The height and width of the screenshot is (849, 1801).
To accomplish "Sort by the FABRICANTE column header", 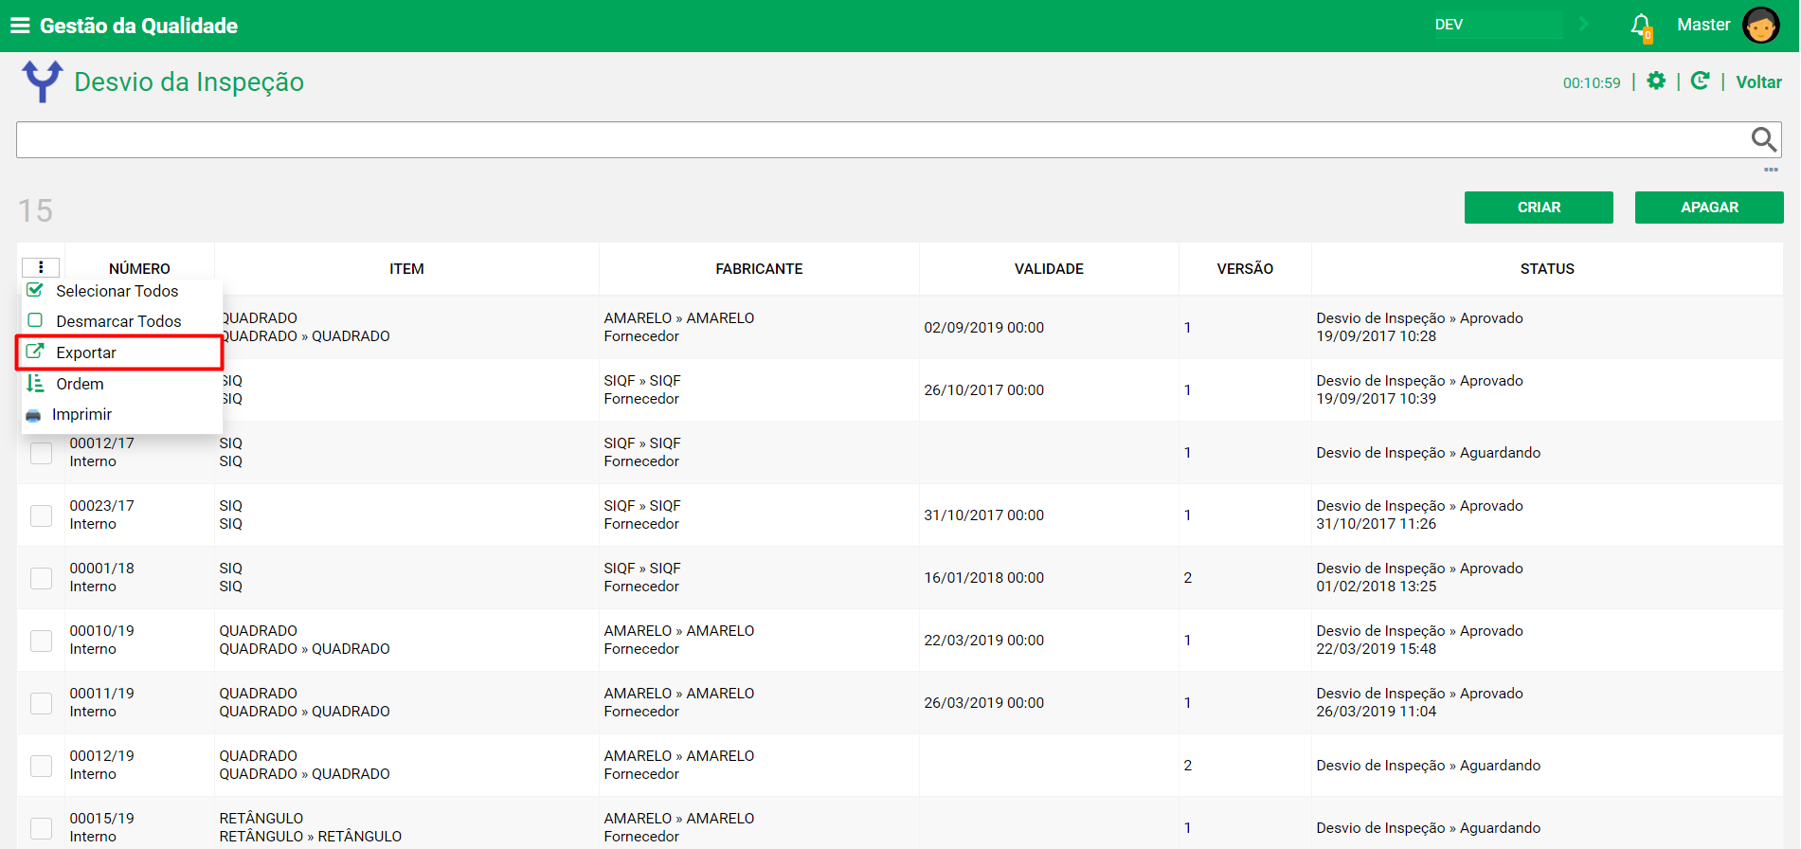I will (x=759, y=269).
